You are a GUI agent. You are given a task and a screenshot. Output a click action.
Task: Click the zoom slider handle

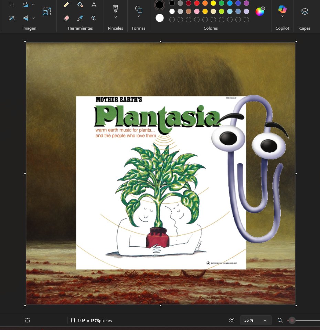click(x=292, y=320)
